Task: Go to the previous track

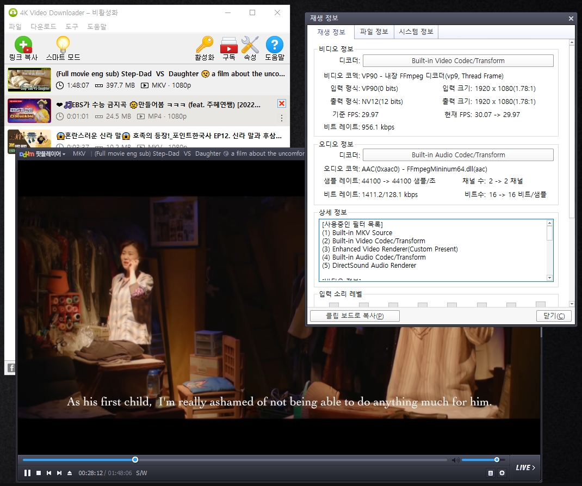Action: 49,473
